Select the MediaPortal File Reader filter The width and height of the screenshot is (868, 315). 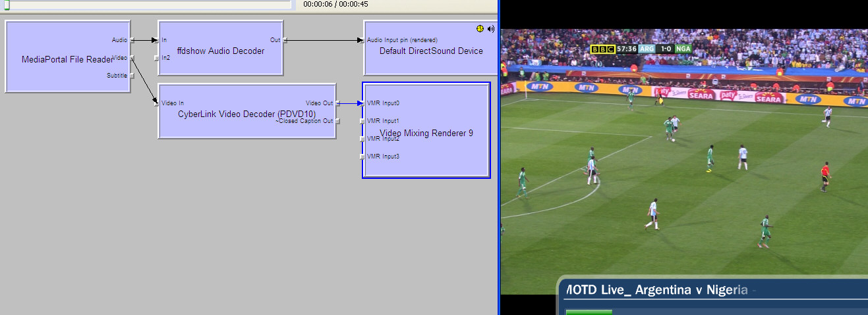tap(68, 57)
